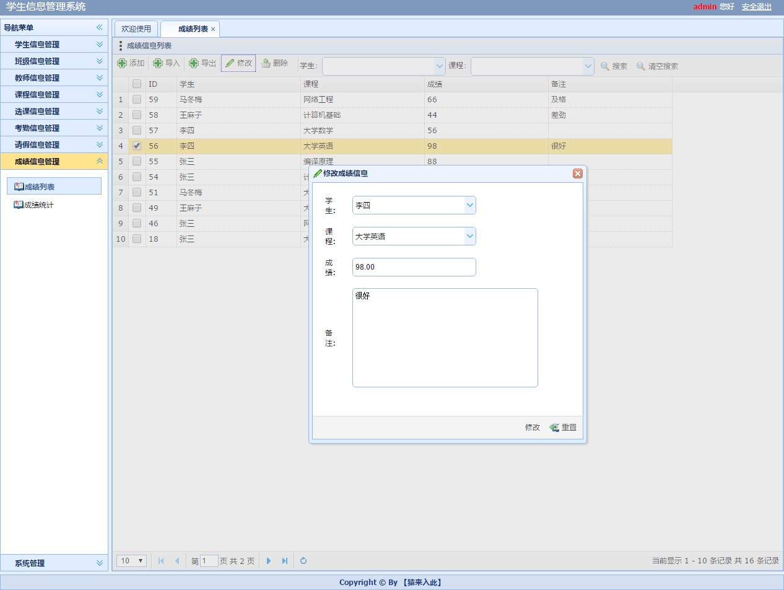Check the checkbox for row ID 59
Viewport: 784px width, 590px height.
[x=137, y=99]
